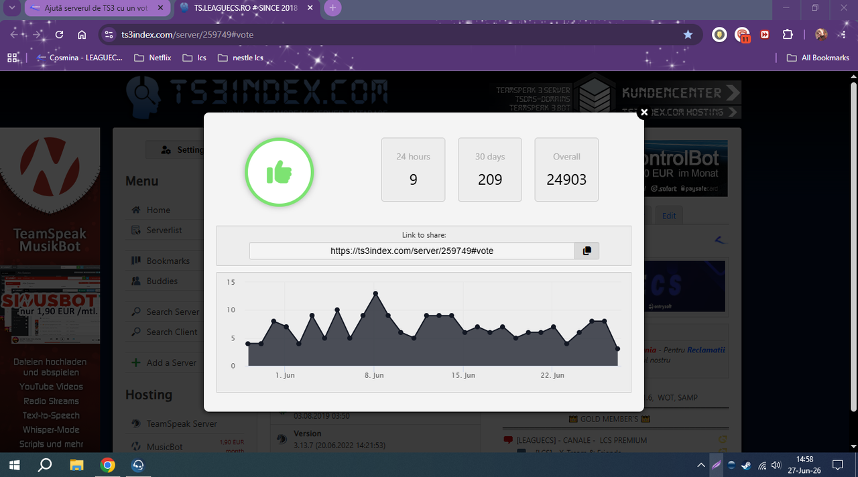Open Bookmarks in the sidebar menu

[168, 261]
